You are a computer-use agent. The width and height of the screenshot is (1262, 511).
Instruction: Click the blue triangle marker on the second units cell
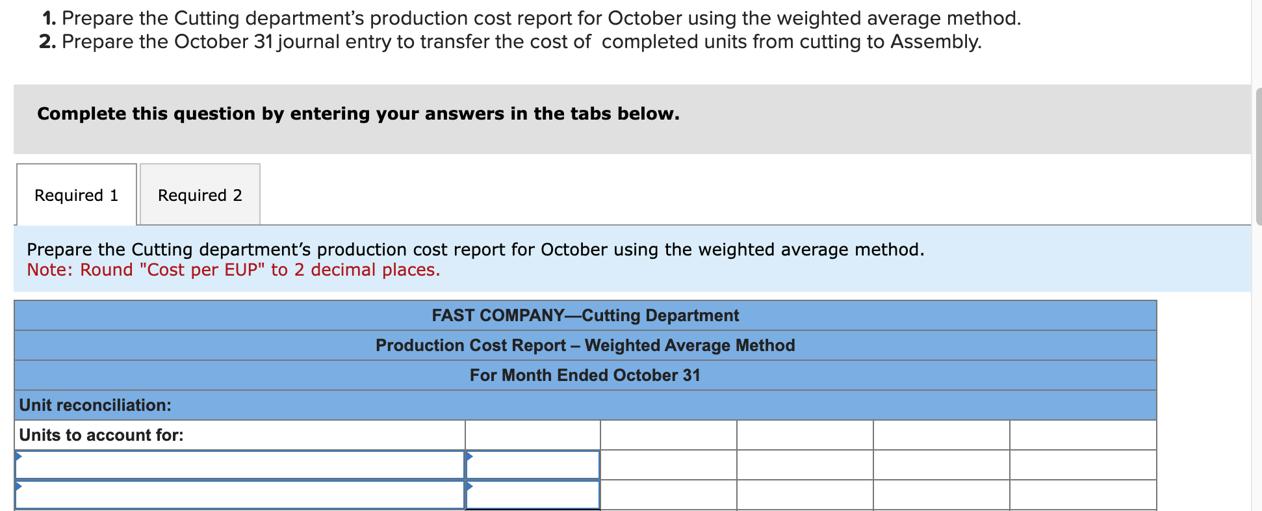(x=469, y=488)
